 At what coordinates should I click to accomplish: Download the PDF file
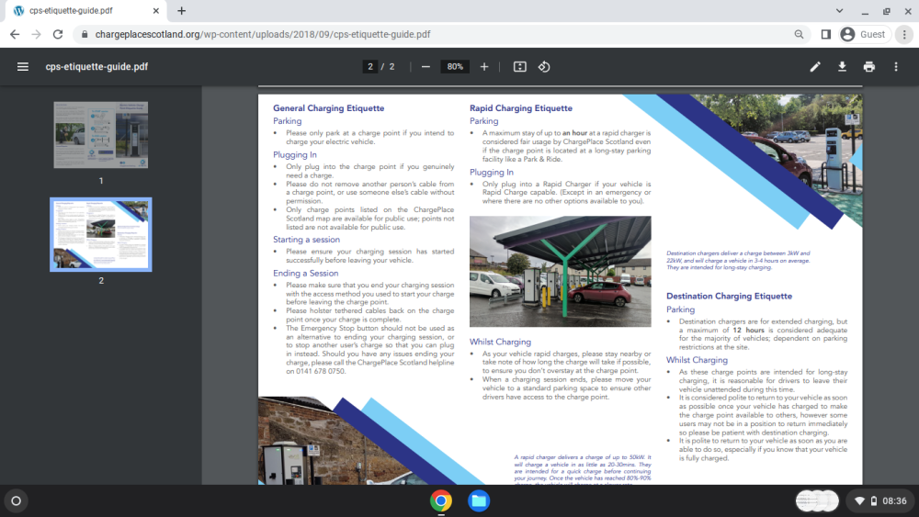[x=842, y=67]
